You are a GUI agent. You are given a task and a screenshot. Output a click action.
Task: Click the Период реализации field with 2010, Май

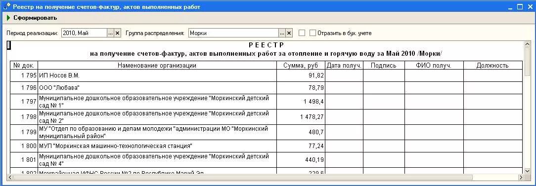pos(85,33)
